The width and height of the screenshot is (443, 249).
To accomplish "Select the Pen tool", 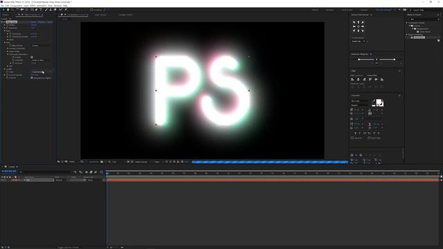I will pos(37,10).
